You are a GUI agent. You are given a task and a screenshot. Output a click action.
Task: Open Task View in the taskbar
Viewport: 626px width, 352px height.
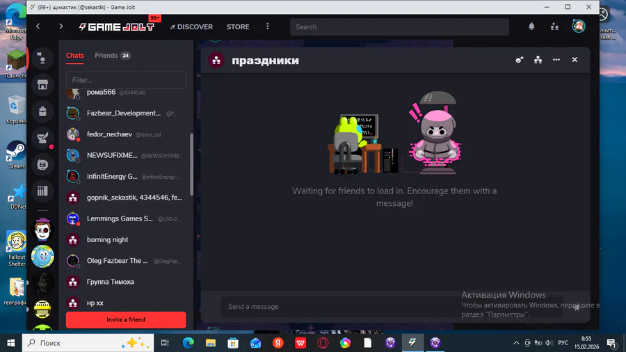pos(164,343)
